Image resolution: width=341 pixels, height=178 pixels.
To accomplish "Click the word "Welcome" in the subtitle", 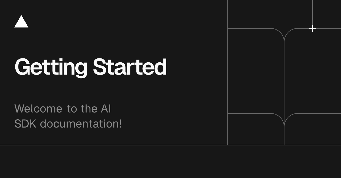I will click(x=38, y=109).
